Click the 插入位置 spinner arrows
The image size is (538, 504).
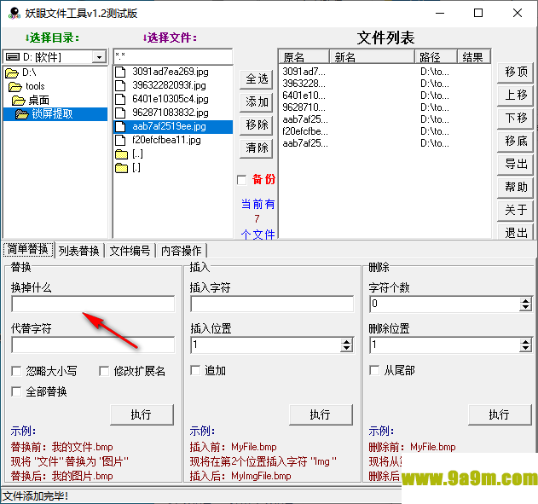[346, 345]
